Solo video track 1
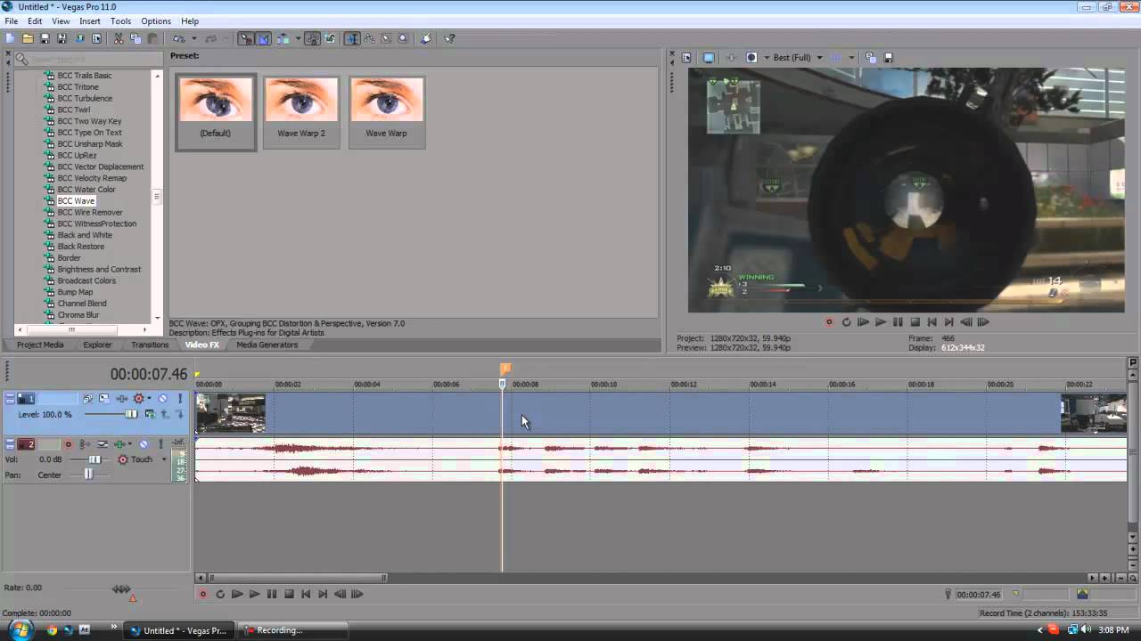The width and height of the screenshot is (1141, 641). click(x=180, y=398)
